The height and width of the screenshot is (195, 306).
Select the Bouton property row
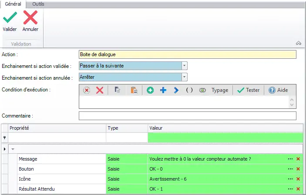point(62,169)
